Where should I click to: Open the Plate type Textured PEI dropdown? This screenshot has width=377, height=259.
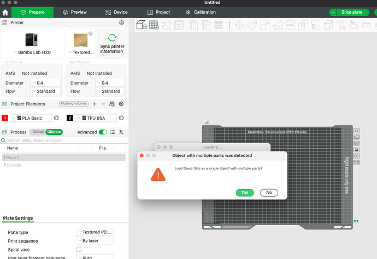(95, 232)
